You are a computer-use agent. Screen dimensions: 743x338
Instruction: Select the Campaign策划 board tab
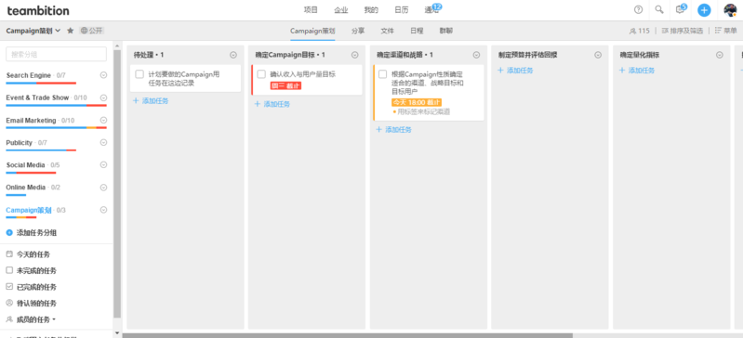pos(312,31)
